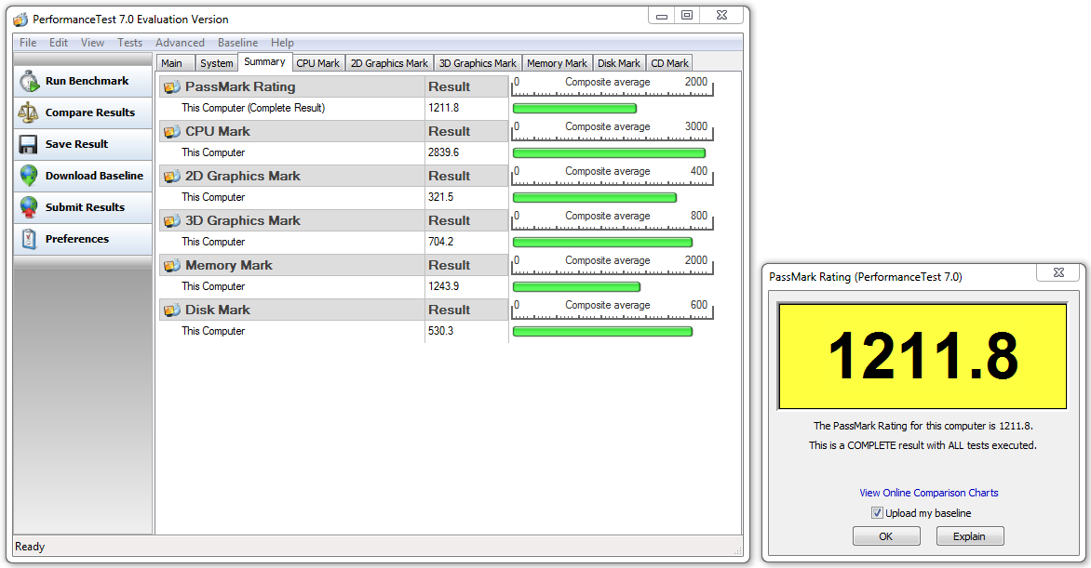Switch to the Disk Mark tab
The width and height of the screenshot is (1091, 568).
pos(618,62)
